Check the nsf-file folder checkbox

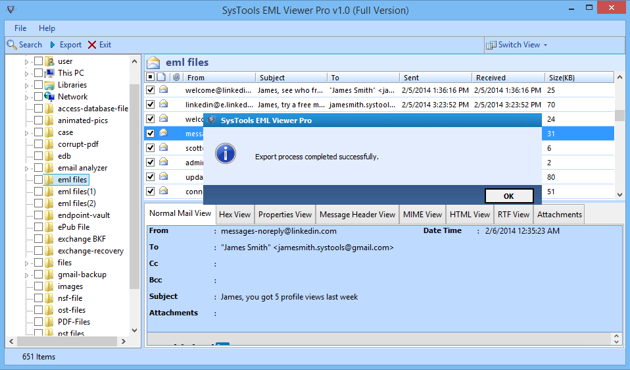[39, 298]
